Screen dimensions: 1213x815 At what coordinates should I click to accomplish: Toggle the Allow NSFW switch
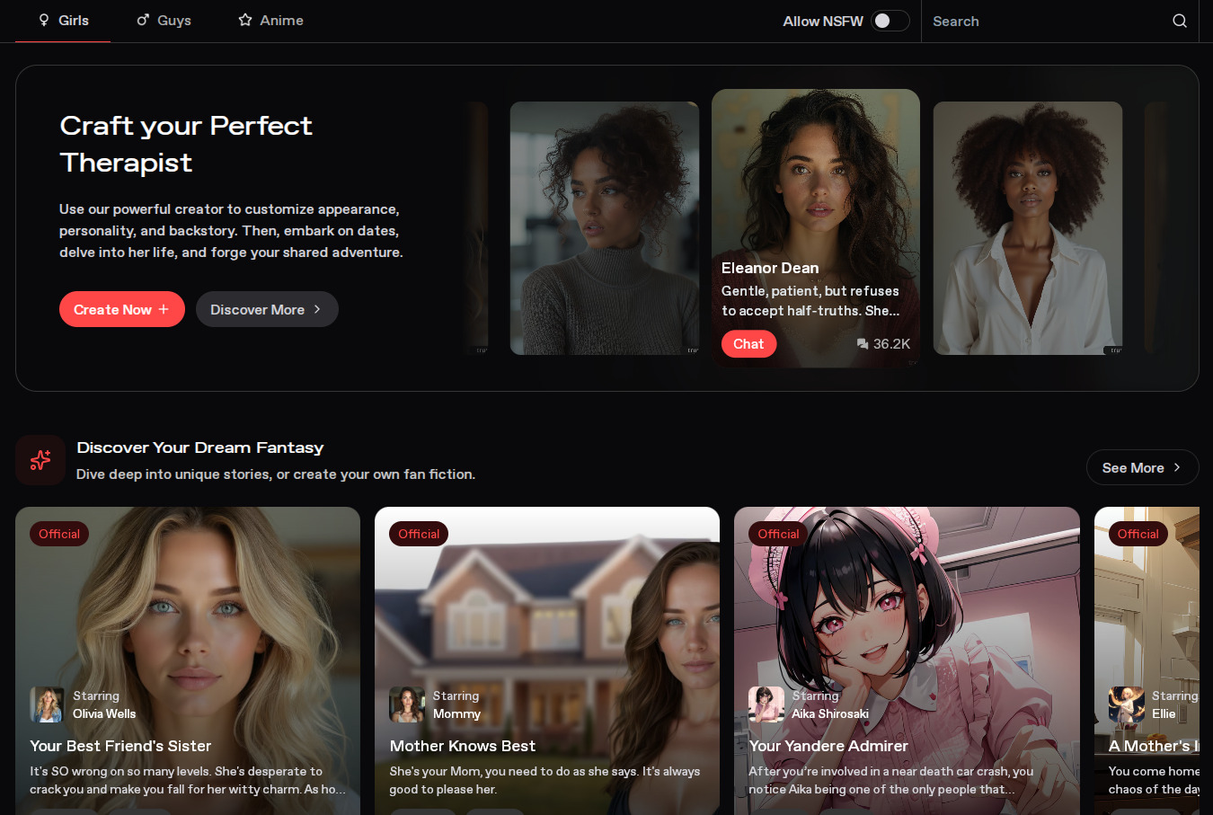[890, 21]
